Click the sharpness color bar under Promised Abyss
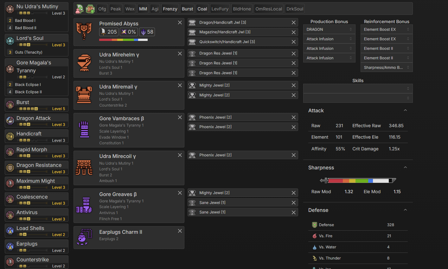 (123, 40)
